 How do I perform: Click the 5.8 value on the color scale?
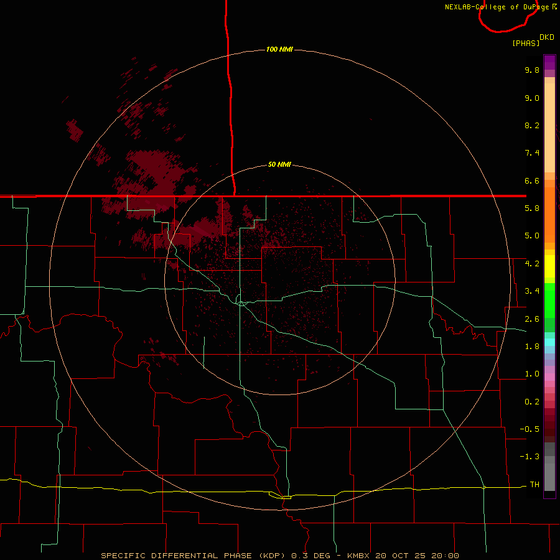532,208
